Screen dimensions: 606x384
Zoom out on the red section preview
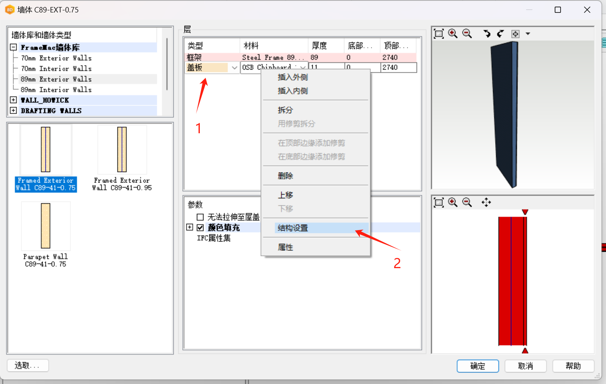pos(467,202)
